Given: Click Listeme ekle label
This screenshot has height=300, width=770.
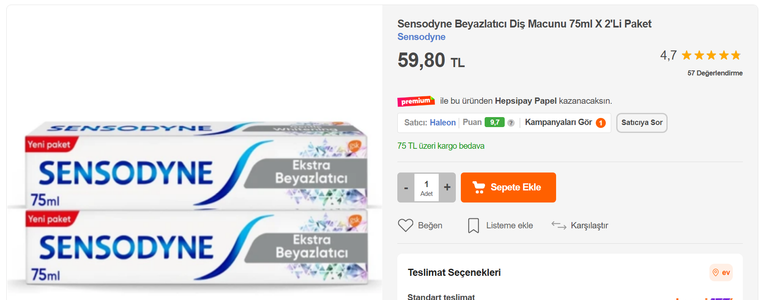Looking at the screenshot, I should pos(509,225).
